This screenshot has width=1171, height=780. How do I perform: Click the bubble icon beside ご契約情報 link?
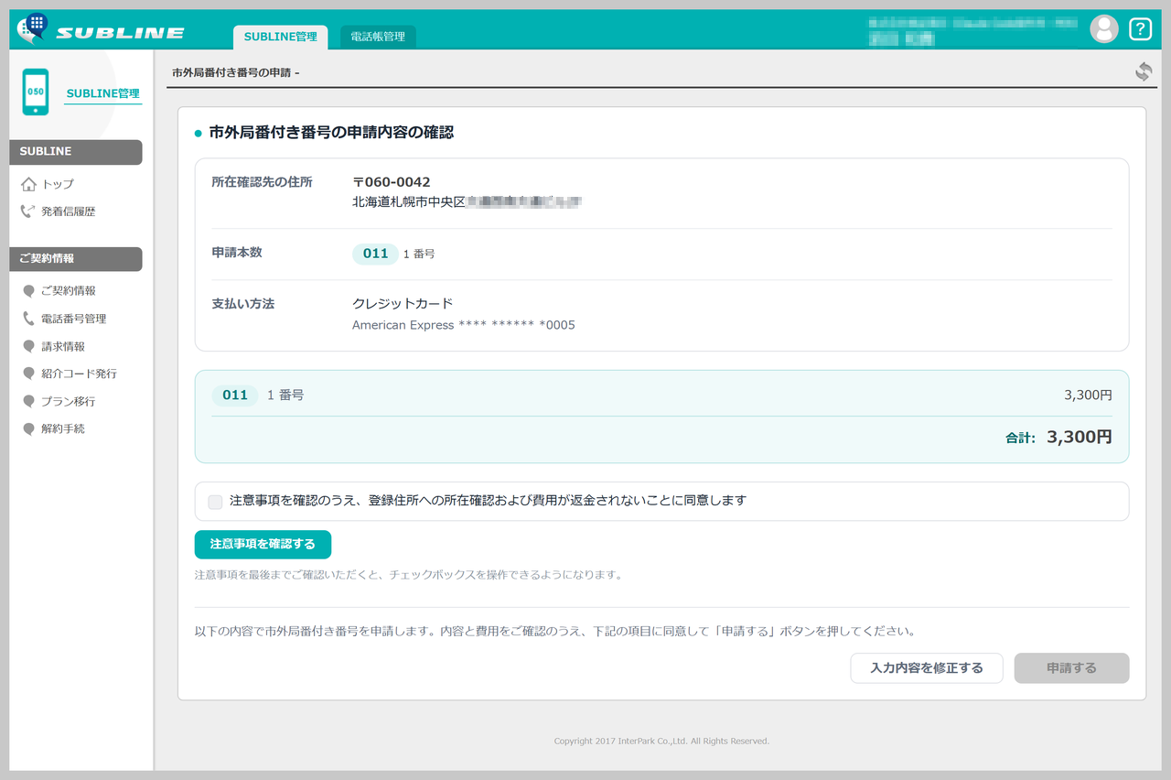28,291
